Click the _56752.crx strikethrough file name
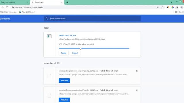The height and width of the screenshot is (103, 184). pos(78,71)
